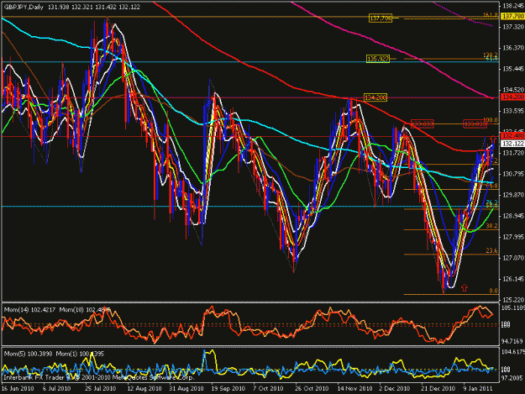The image size is (525, 394).
Task: Click the 7 Oct 2010 date label
Action: (x=269, y=389)
